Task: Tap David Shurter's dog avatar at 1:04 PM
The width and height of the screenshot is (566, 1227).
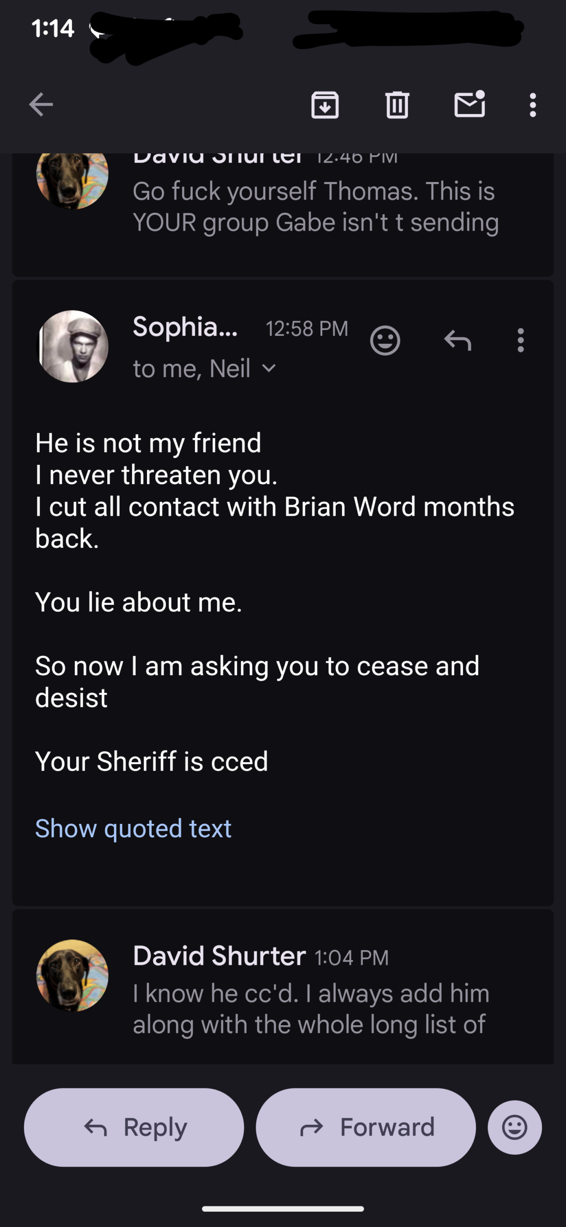Action: click(x=72, y=975)
